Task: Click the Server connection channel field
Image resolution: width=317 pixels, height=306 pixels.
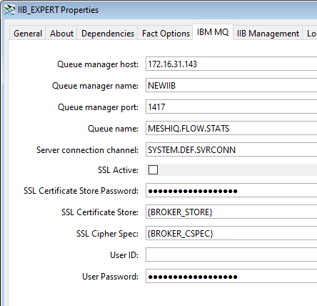Action: pyautogui.click(x=231, y=149)
